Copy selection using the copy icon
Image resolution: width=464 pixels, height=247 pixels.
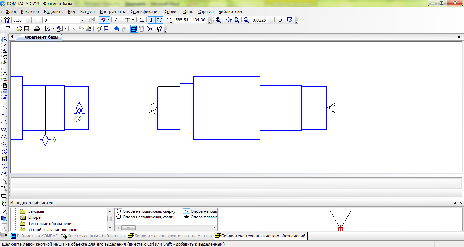coord(81,29)
